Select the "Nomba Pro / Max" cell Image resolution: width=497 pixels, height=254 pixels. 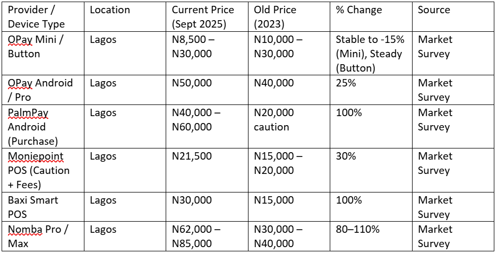click(x=38, y=237)
